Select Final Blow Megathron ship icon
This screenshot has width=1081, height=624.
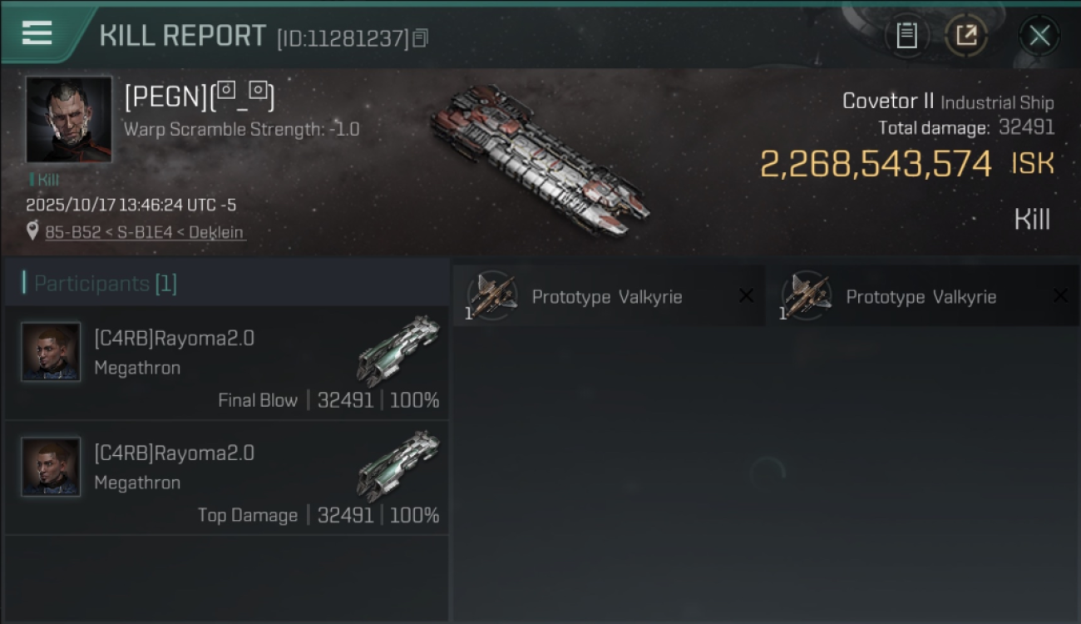click(x=398, y=349)
